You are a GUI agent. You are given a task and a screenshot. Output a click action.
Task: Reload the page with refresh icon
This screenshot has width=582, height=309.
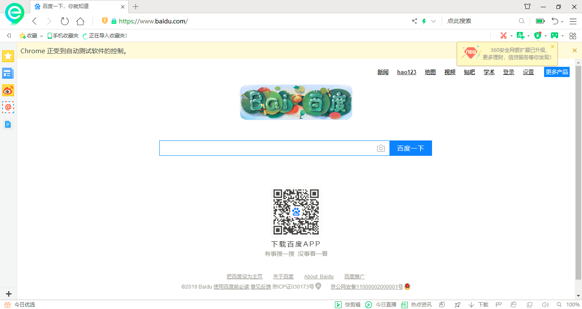click(65, 21)
